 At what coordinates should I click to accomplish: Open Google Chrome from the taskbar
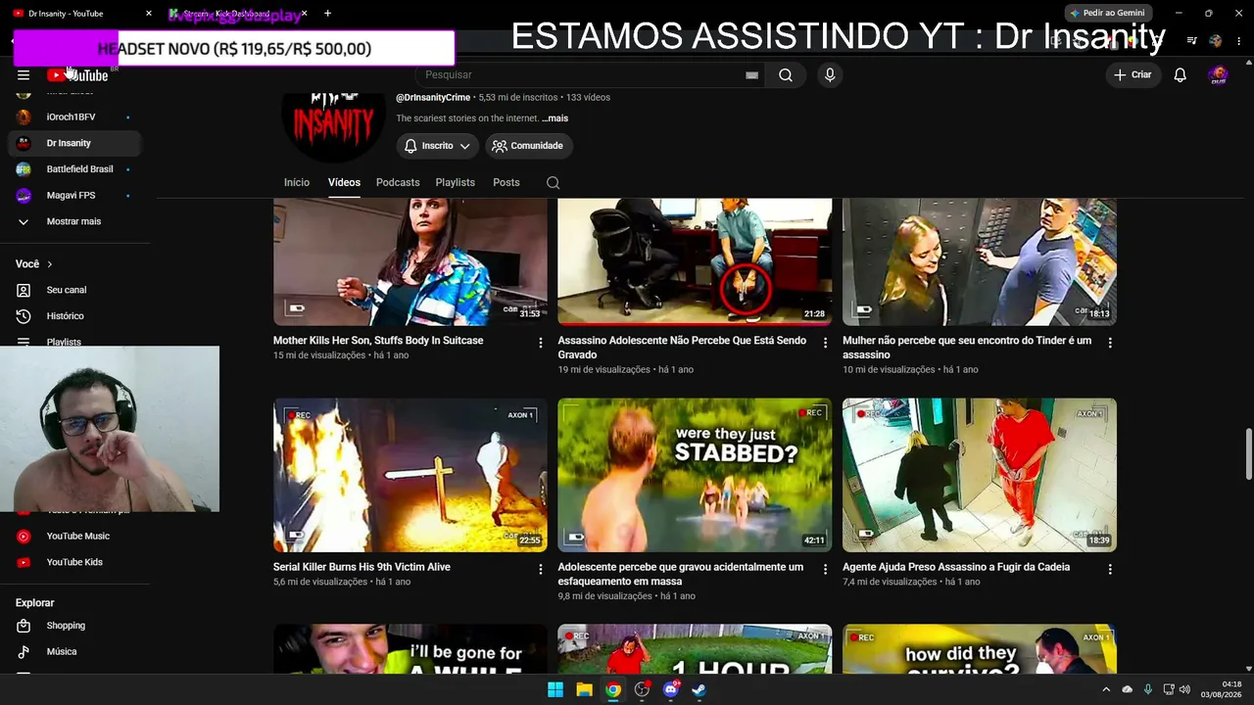coord(613,689)
